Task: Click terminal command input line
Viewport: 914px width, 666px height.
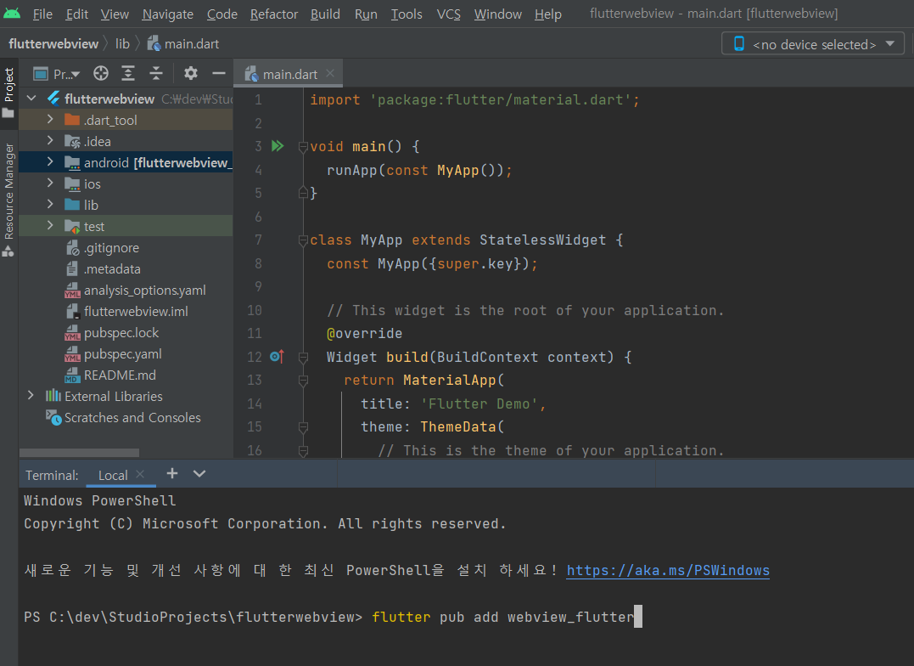Action: click(x=333, y=617)
